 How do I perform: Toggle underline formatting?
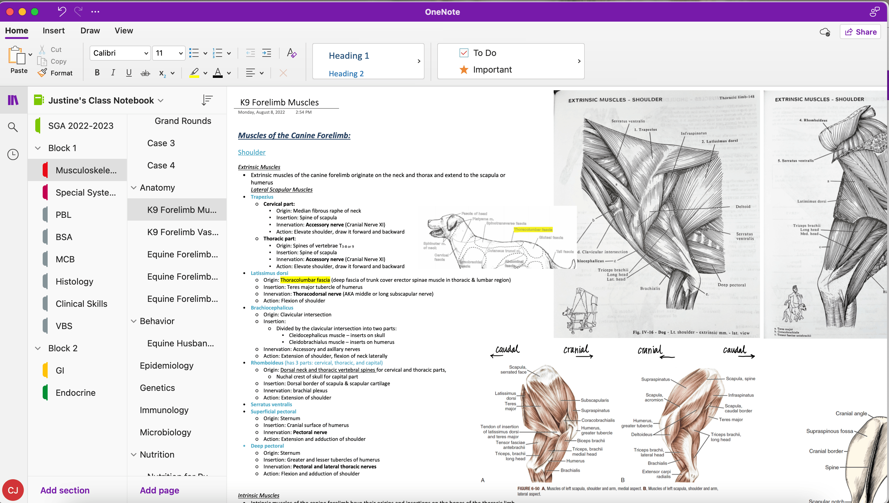pos(129,73)
